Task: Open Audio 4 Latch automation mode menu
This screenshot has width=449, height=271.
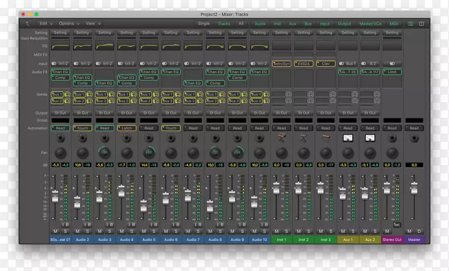Action: click(126, 128)
